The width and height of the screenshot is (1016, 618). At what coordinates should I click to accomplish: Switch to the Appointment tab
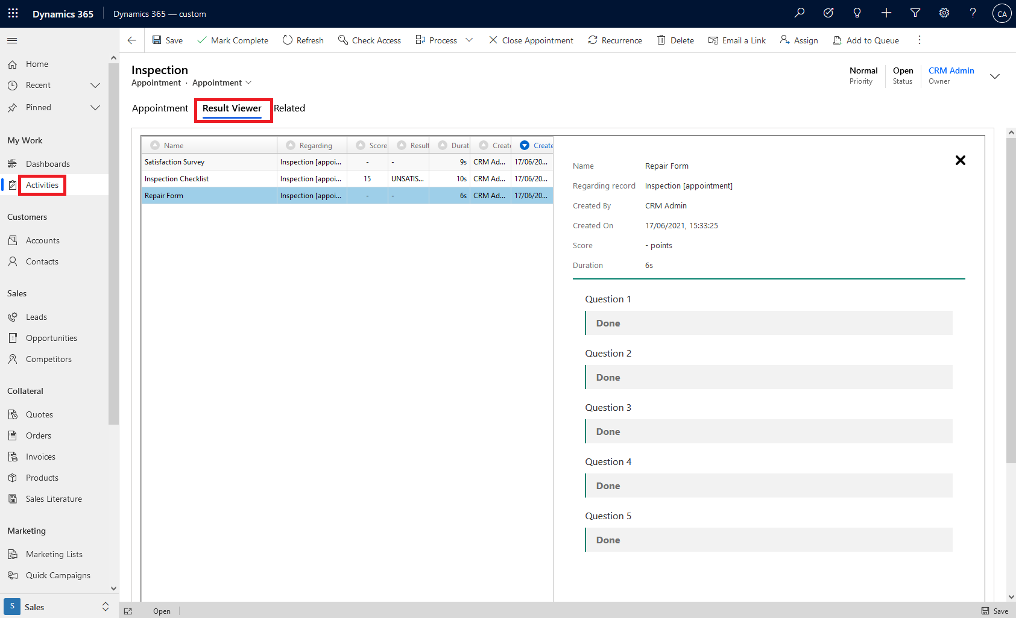pyautogui.click(x=160, y=108)
